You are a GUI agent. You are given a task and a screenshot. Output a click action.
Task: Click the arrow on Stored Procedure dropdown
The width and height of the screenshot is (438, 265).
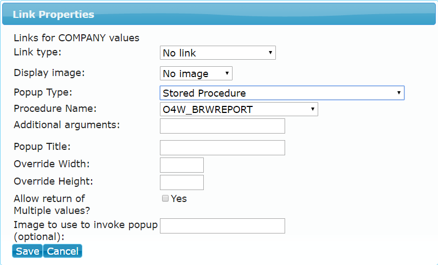click(398, 93)
